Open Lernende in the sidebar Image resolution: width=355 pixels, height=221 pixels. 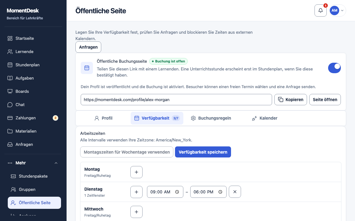tap(33, 52)
